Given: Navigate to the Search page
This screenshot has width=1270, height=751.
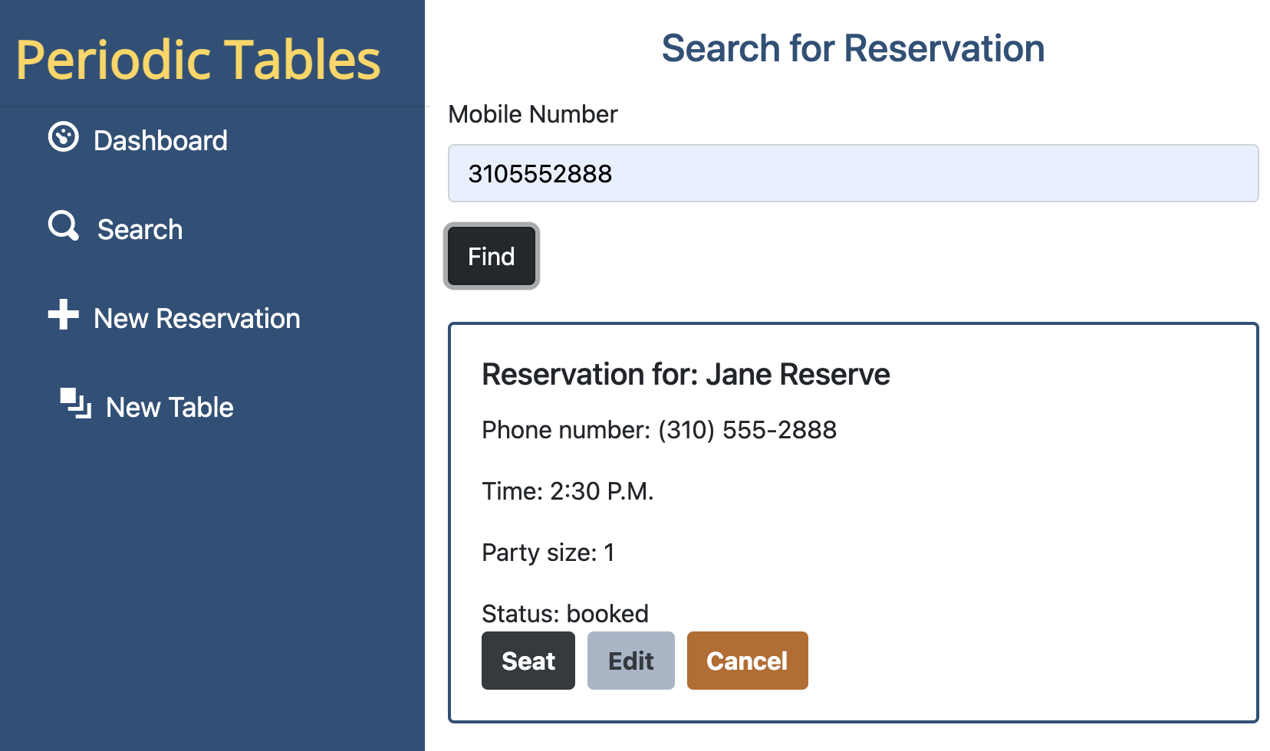Looking at the screenshot, I should coord(140,229).
